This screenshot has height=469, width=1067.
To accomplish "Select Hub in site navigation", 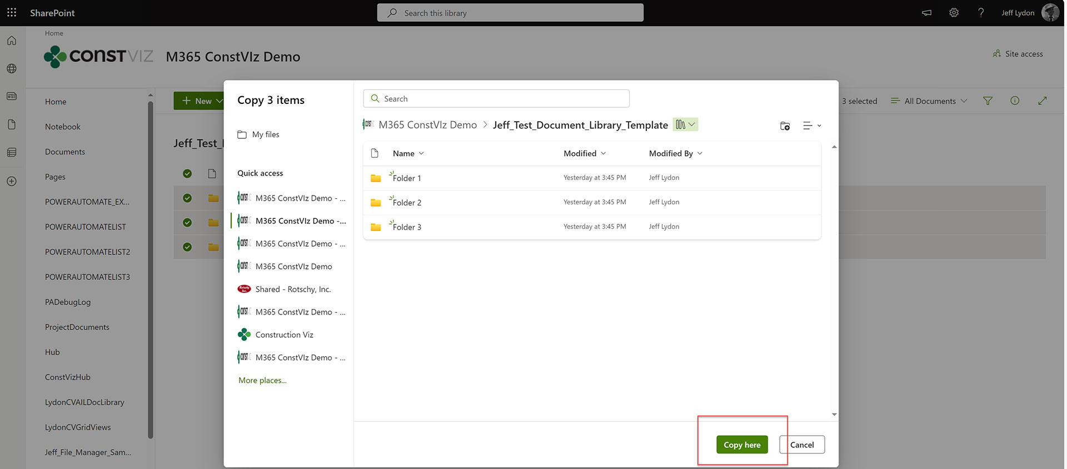I will tap(52, 352).
